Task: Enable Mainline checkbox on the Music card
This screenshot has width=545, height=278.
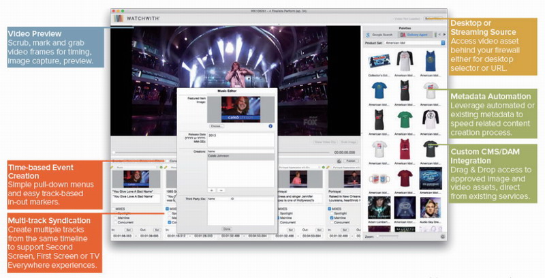Action: coord(115,218)
